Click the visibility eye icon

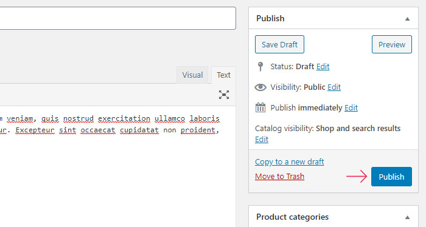(260, 87)
